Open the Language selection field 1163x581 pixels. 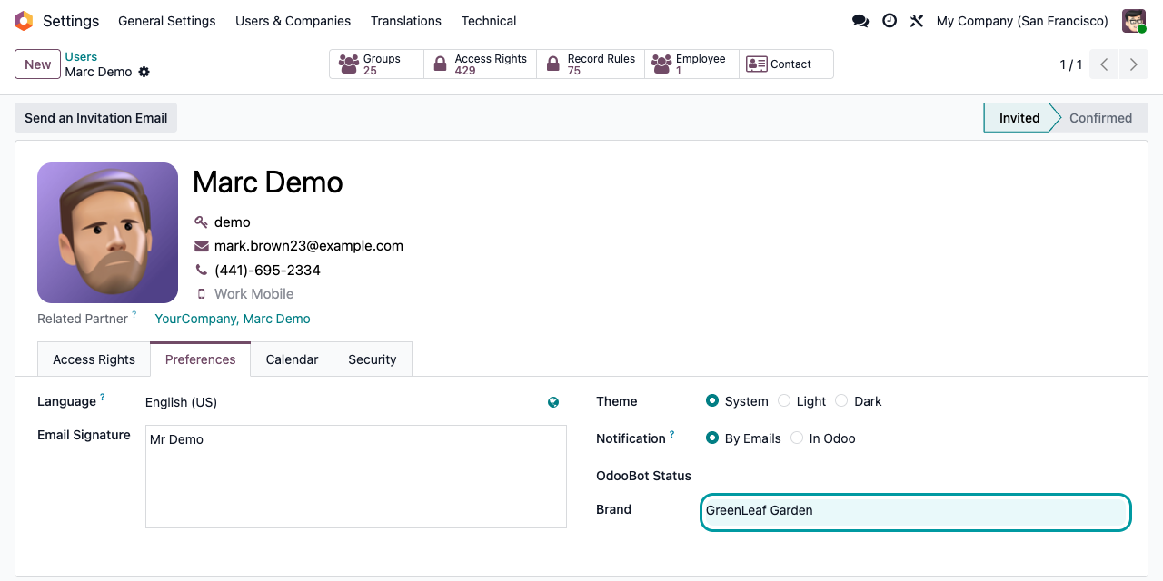click(343, 402)
